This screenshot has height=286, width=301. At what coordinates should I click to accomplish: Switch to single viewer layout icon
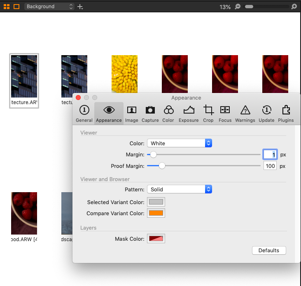(x=16, y=7)
